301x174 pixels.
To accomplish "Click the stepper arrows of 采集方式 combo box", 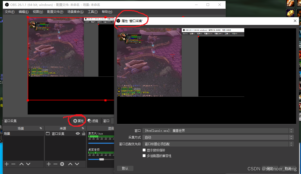I will (291, 137).
